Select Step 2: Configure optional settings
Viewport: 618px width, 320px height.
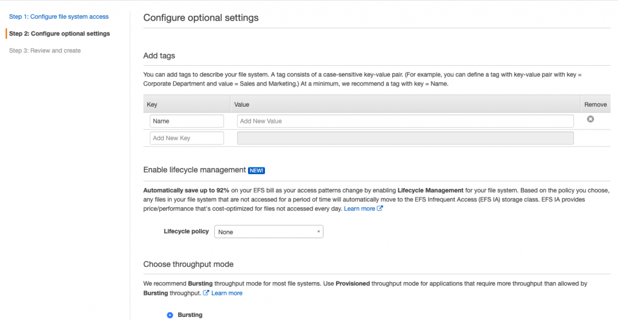(x=59, y=34)
